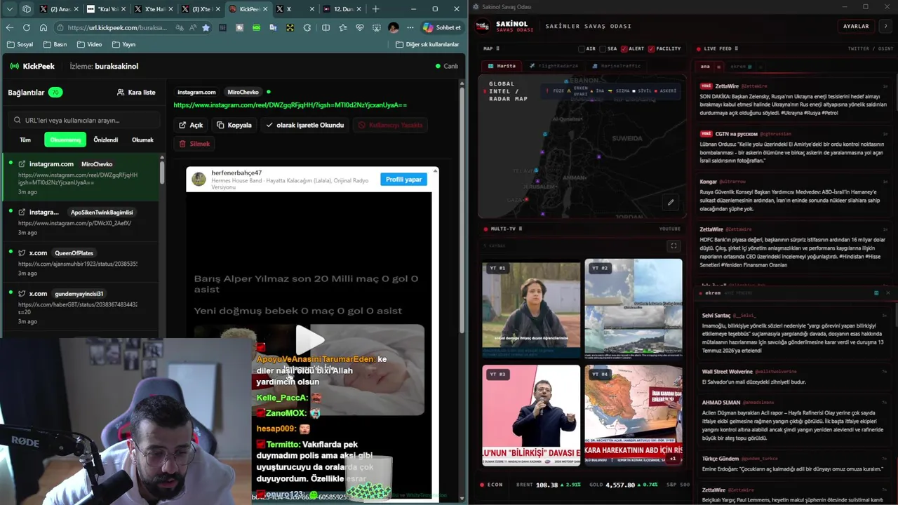This screenshot has width=898, height=505.
Task: Open the Sosyal bookmarks folder
Action: click(x=20, y=44)
